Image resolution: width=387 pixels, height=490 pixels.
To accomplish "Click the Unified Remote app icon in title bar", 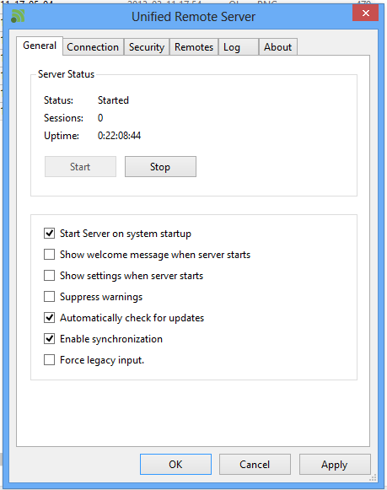I will (x=18, y=16).
